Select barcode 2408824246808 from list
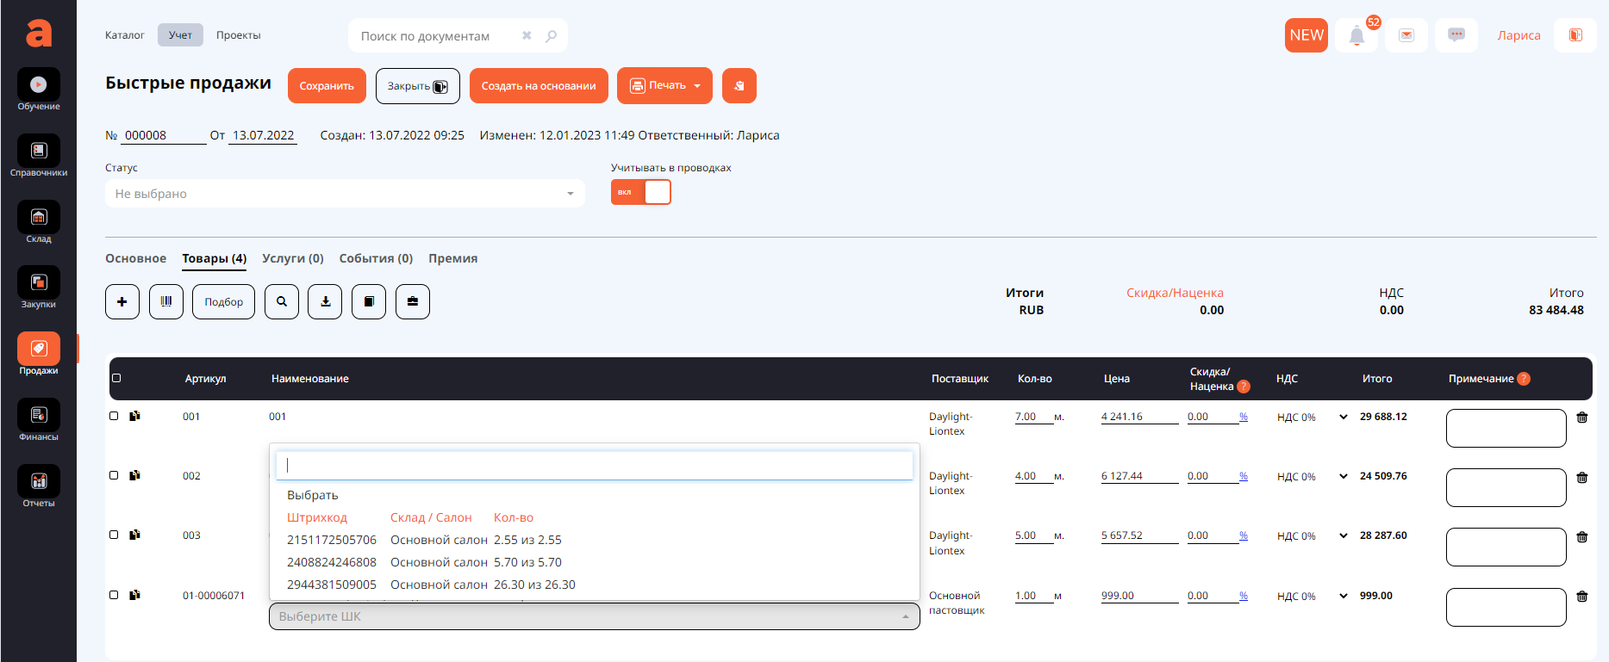This screenshot has height=662, width=1609. 332,562
